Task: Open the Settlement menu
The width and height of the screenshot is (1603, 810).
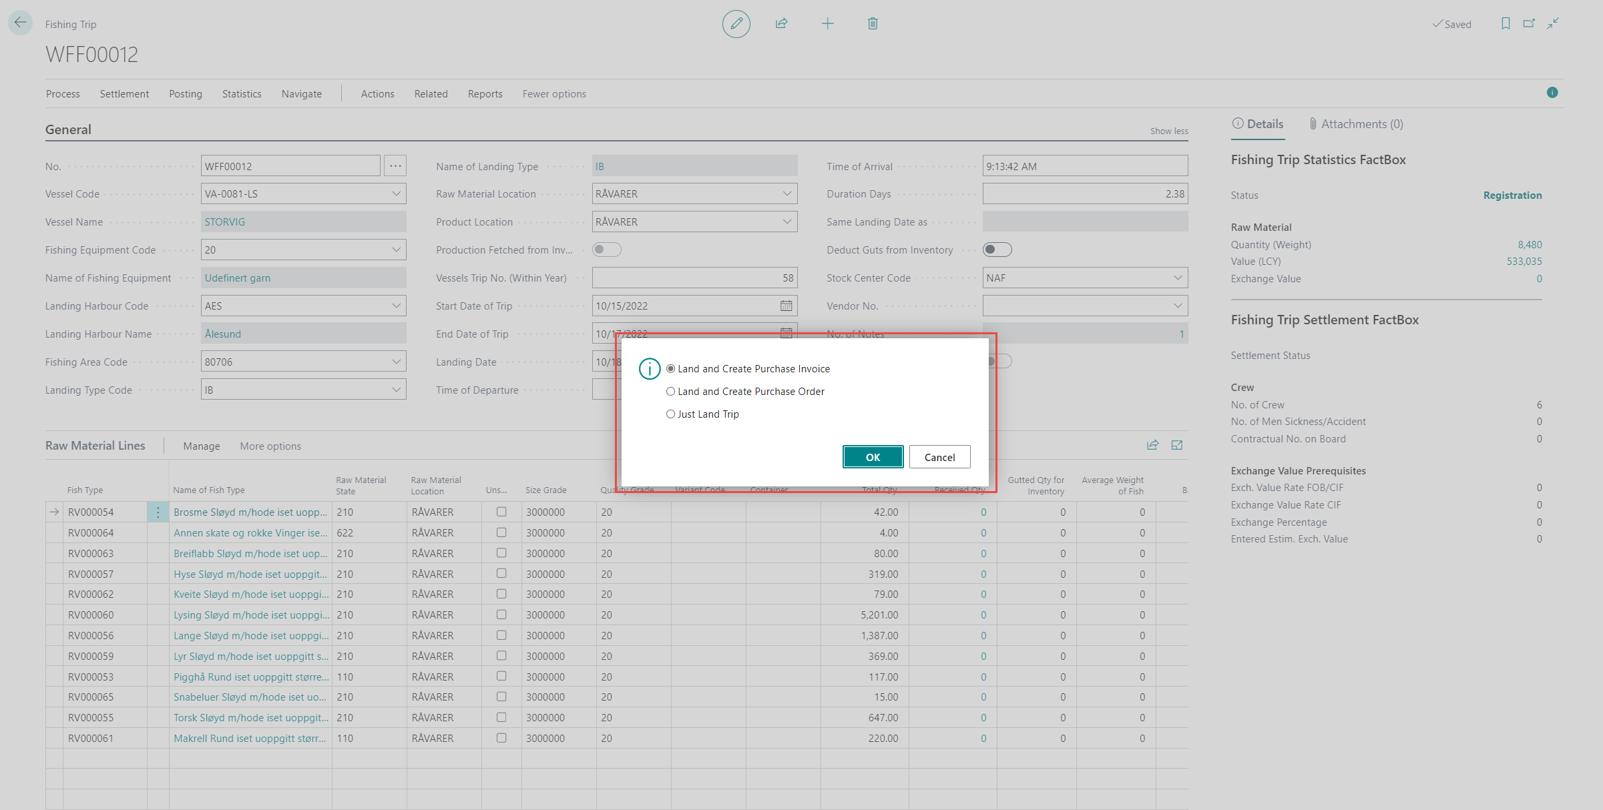Action: pos(124,94)
